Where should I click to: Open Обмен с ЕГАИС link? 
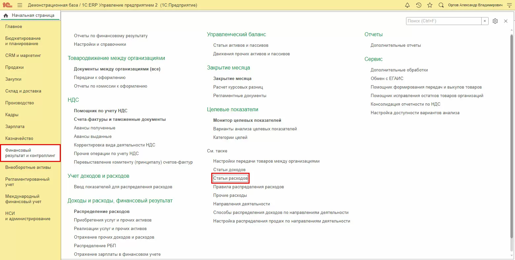387,79
